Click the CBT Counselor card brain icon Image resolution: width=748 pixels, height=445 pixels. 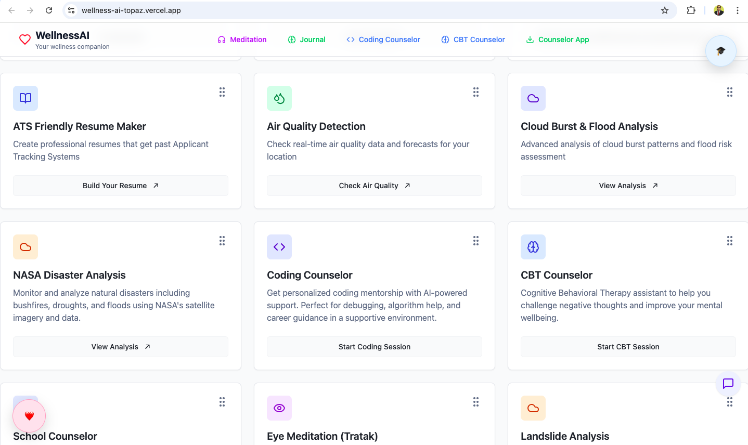coord(533,247)
